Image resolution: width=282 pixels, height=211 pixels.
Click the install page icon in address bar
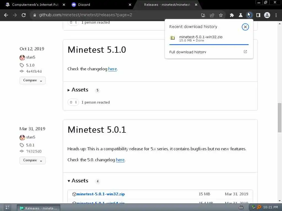tap(203, 15)
